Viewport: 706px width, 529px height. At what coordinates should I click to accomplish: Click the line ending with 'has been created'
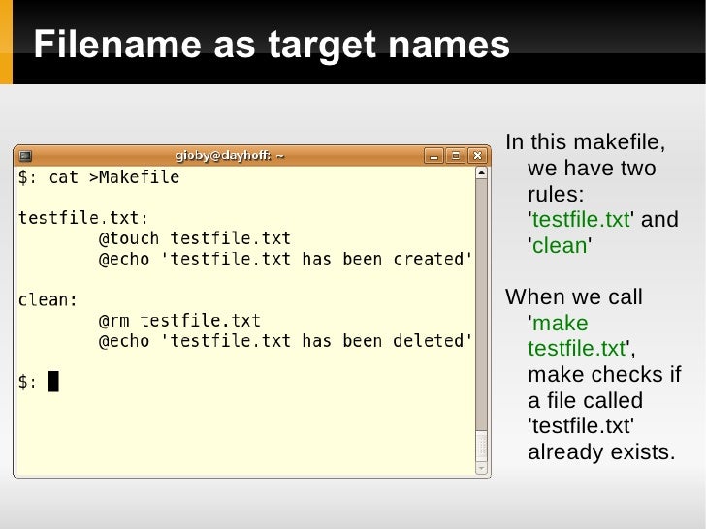click(x=285, y=259)
